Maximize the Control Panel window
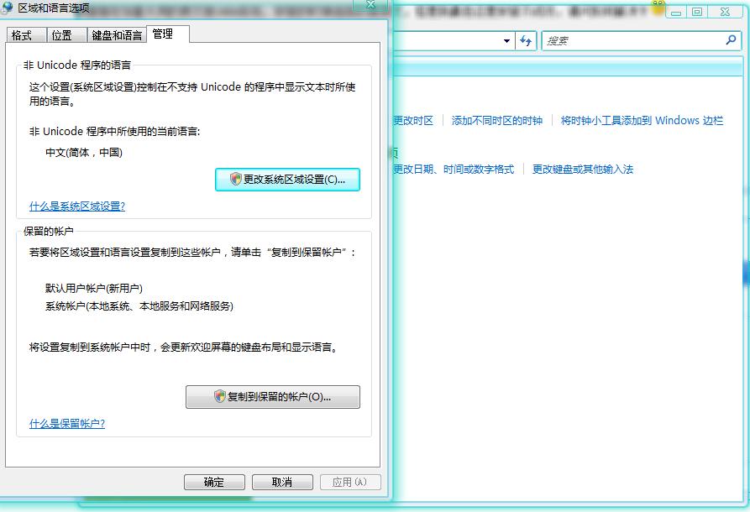This screenshot has width=750, height=512. [697, 12]
